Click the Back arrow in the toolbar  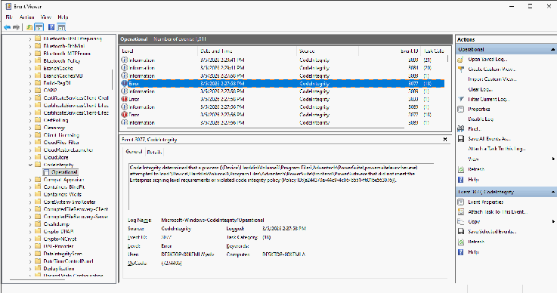[7, 27]
